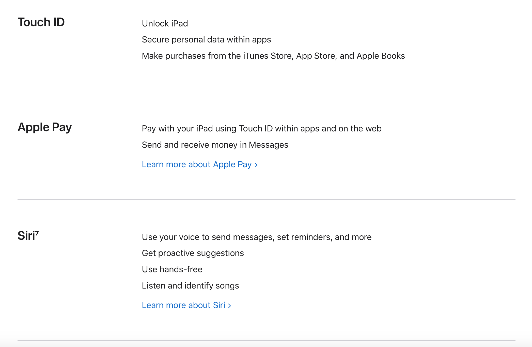532x347 pixels.
Task: Click Listen and identify songs text
Action: point(190,286)
